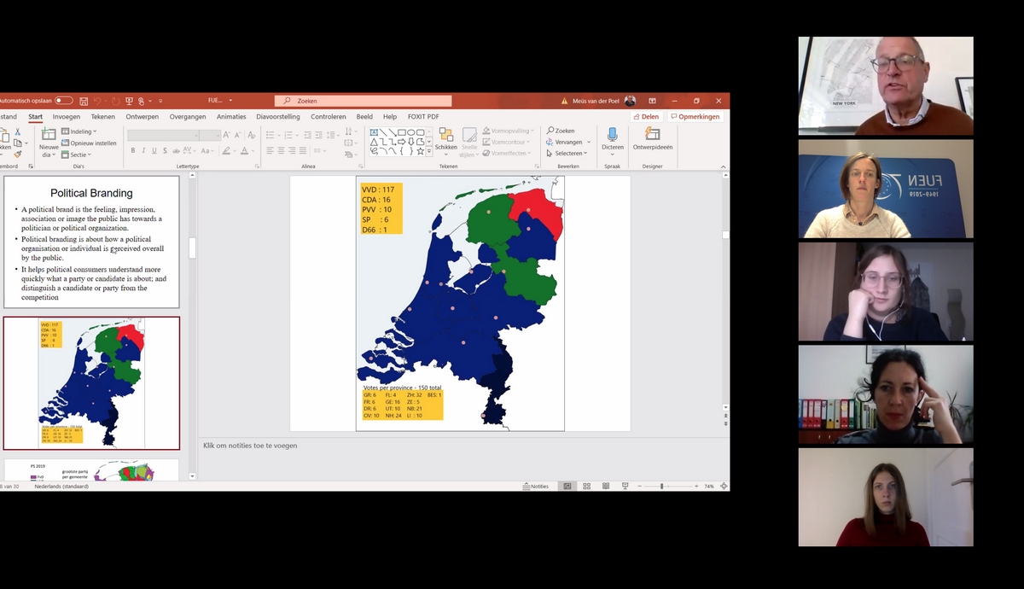Viewport: 1024px width, 589px height.
Task: Expand the Sectie dropdown
Action: tap(76, 155)
